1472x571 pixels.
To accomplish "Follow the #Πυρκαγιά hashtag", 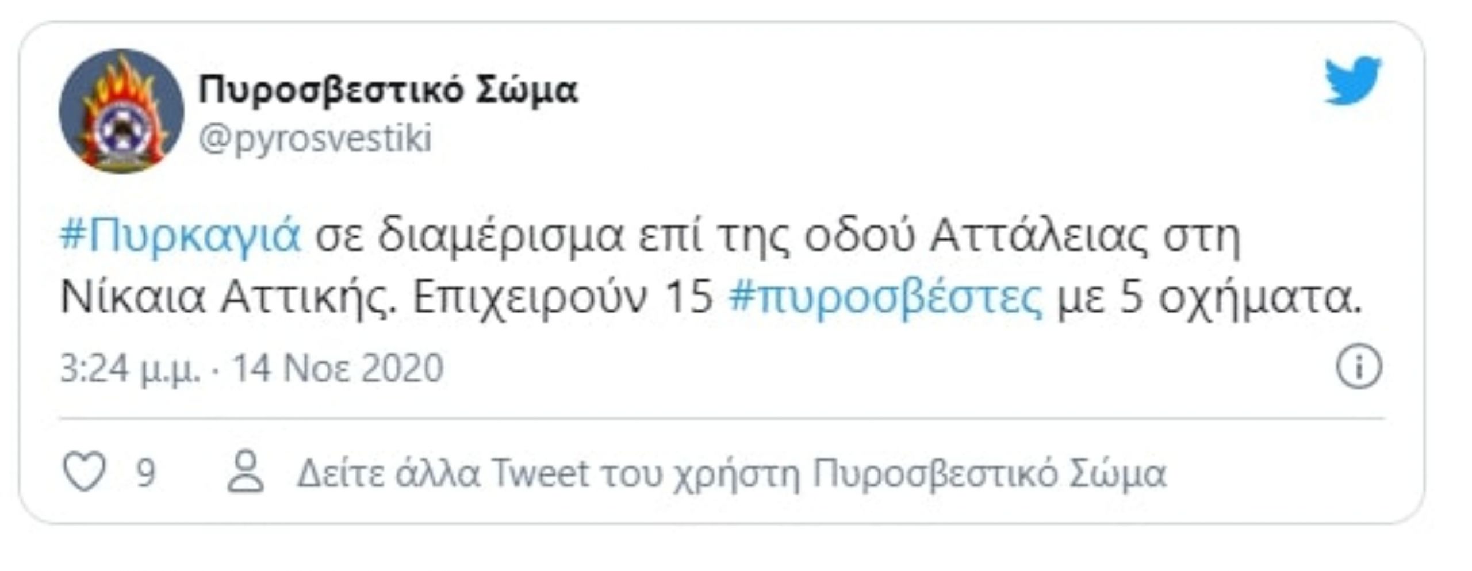I will coord(181,236).
